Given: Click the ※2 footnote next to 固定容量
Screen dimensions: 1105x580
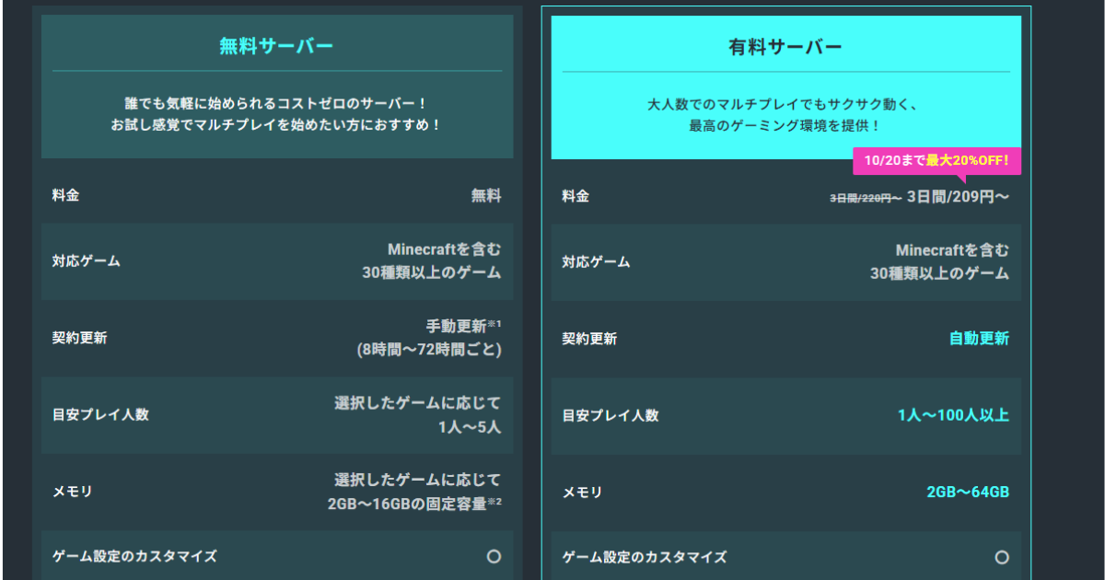Looking at the screenshot, I should pyautogui.click(x=496, y=504).
